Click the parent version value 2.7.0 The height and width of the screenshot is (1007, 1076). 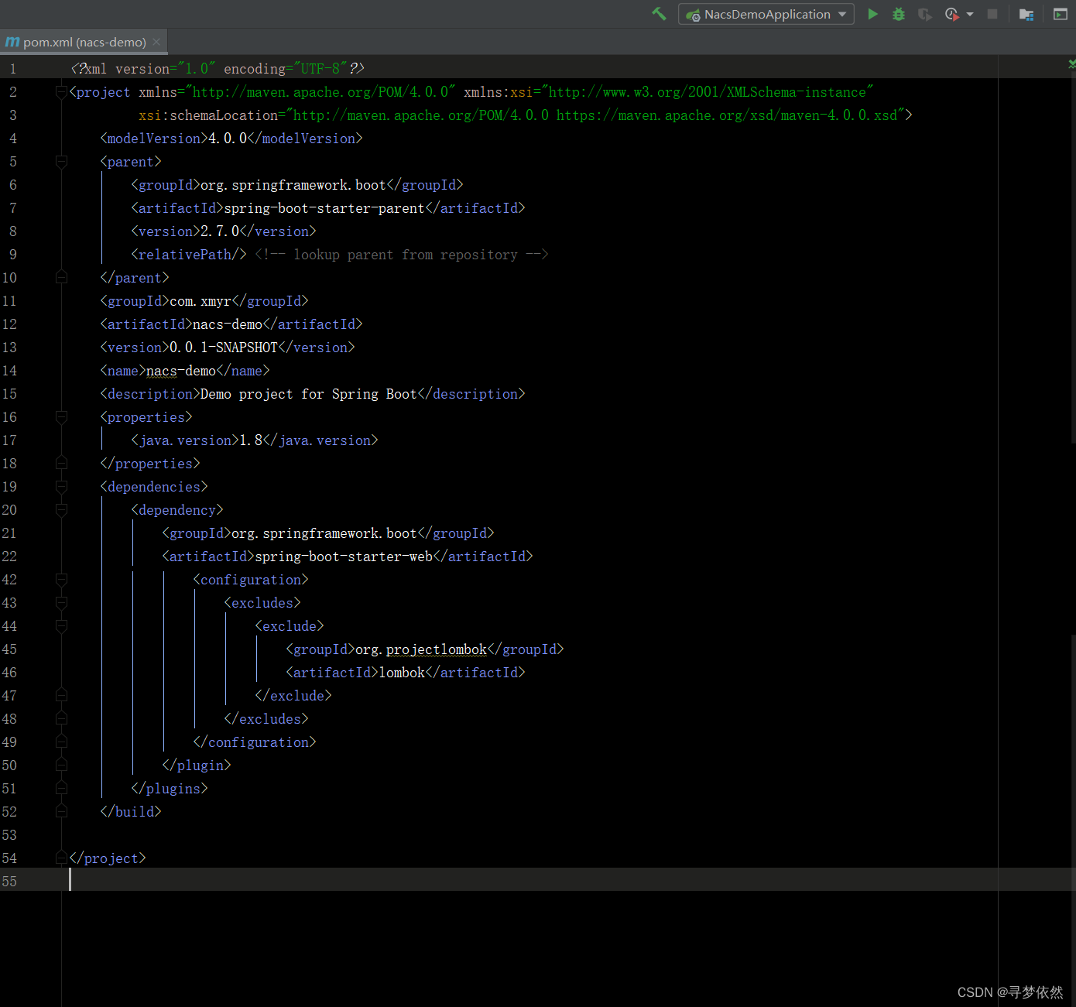pos(220,231)
